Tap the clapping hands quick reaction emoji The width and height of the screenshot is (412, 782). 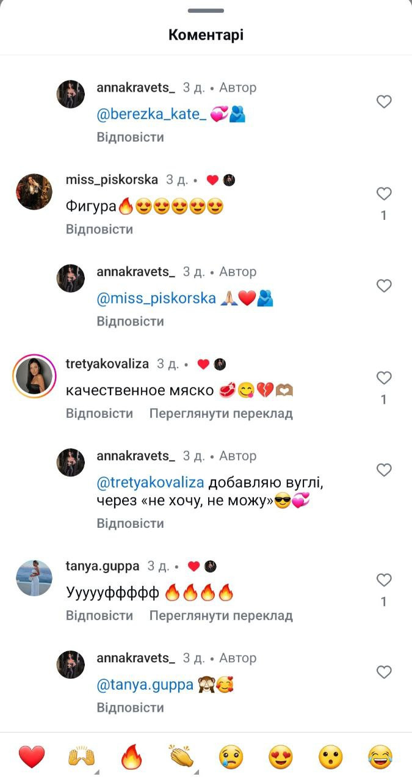(x=181, y=758)
